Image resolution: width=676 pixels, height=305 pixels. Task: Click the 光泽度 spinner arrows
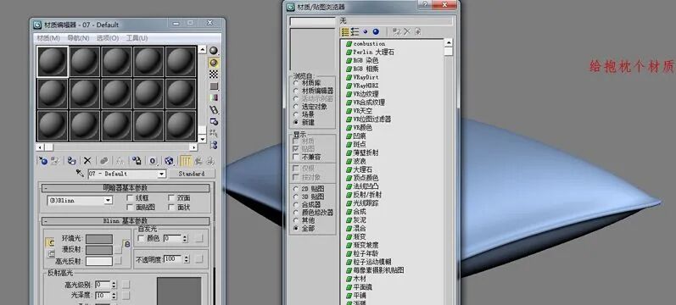(114, 296)
